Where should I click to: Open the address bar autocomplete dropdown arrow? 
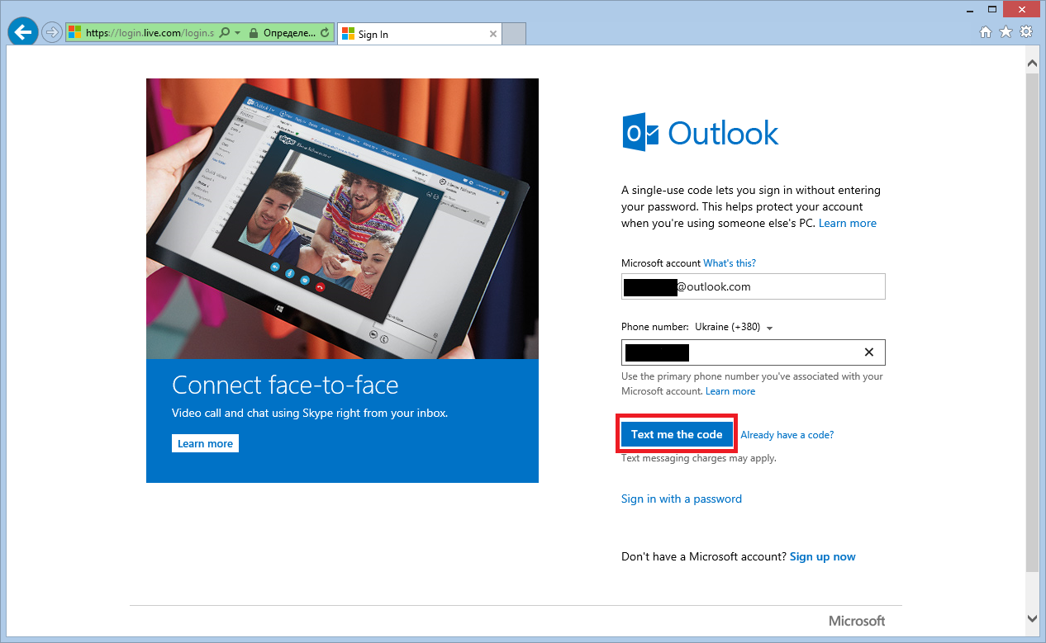pyautogui.click(x=238, y=33)
